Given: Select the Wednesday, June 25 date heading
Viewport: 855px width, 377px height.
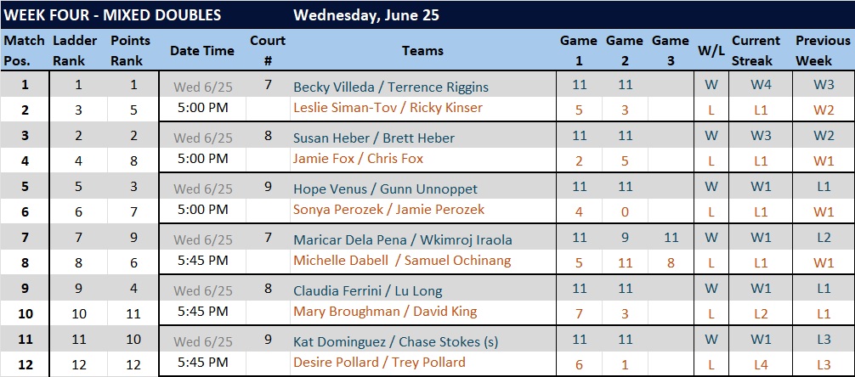Looking at the screenshot, I should coord(366,14).
